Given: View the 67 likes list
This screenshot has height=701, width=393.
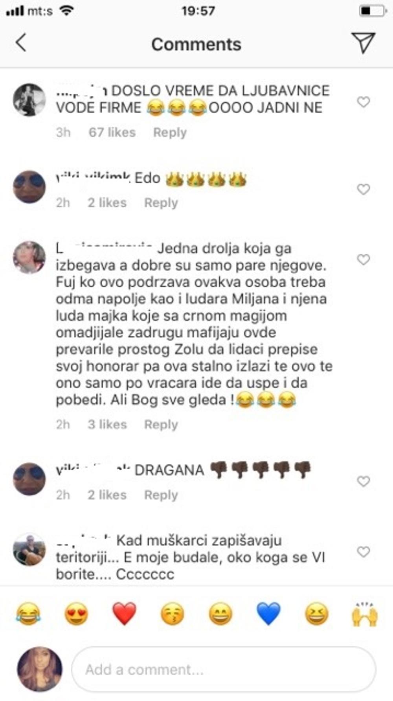Looking at the screenshot, I should coord(112,132).
